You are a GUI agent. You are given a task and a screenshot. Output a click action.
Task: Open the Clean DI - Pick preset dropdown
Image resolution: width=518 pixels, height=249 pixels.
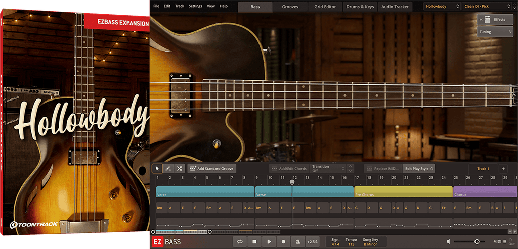point(487,6)
